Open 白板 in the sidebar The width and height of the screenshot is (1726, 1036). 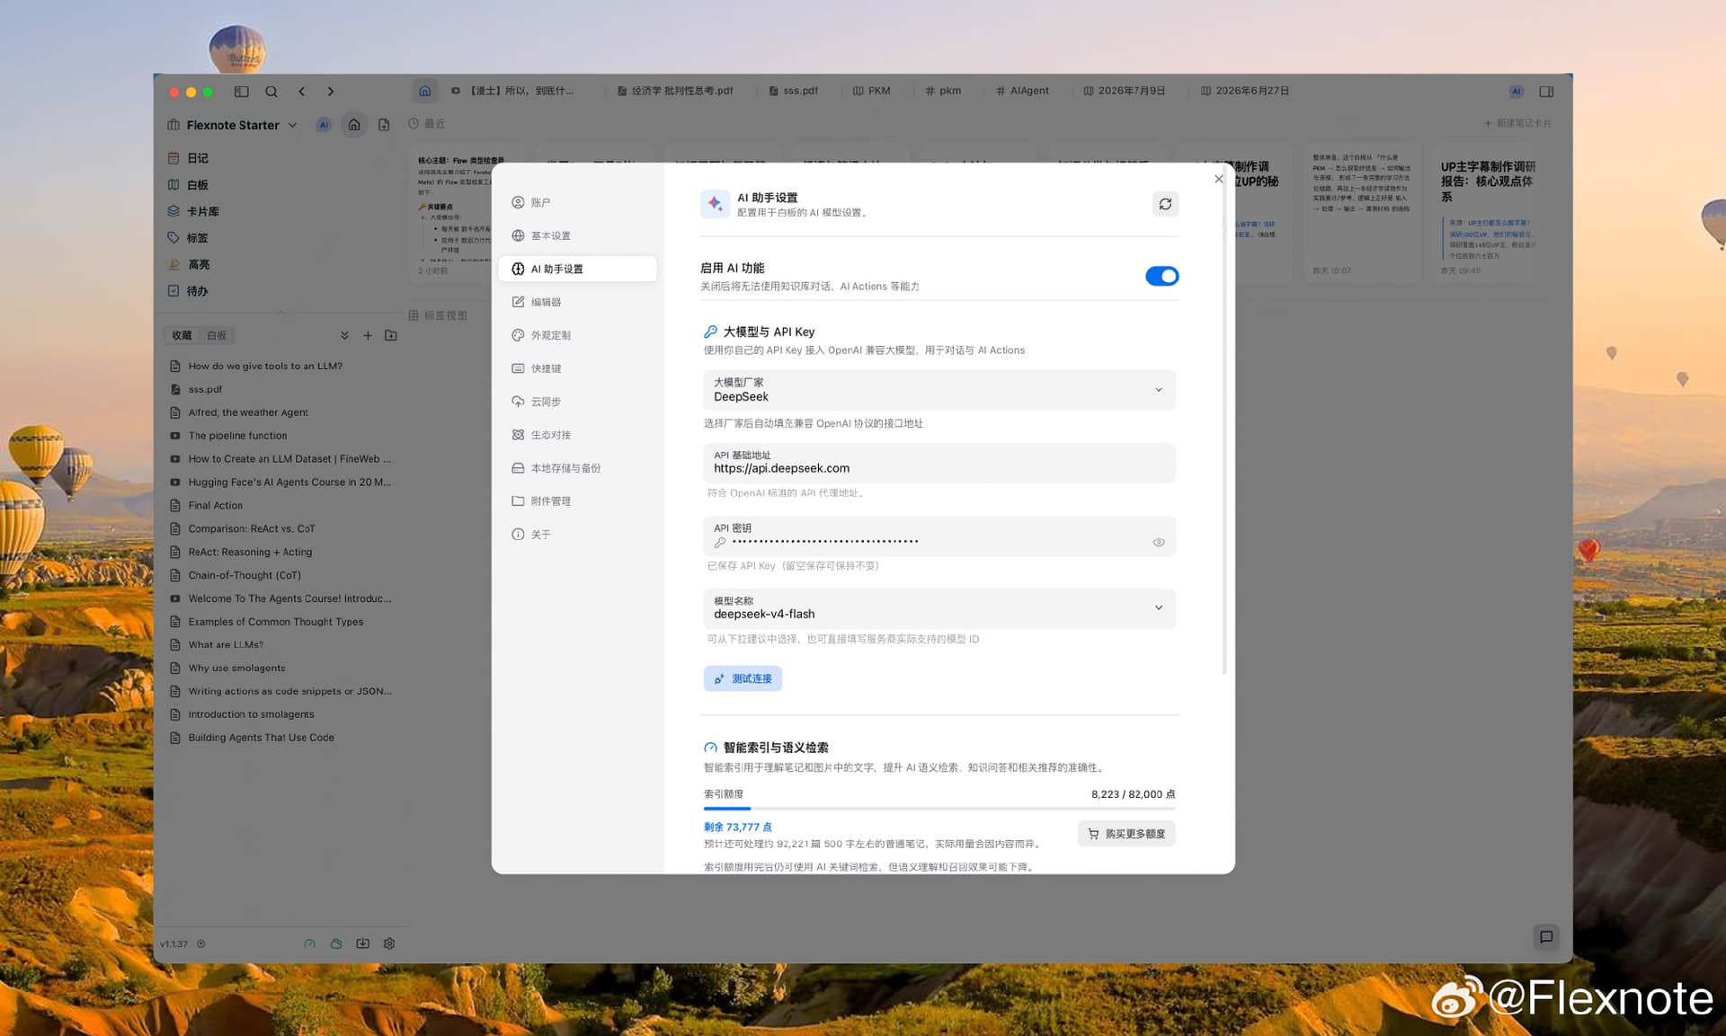(198, 185)
